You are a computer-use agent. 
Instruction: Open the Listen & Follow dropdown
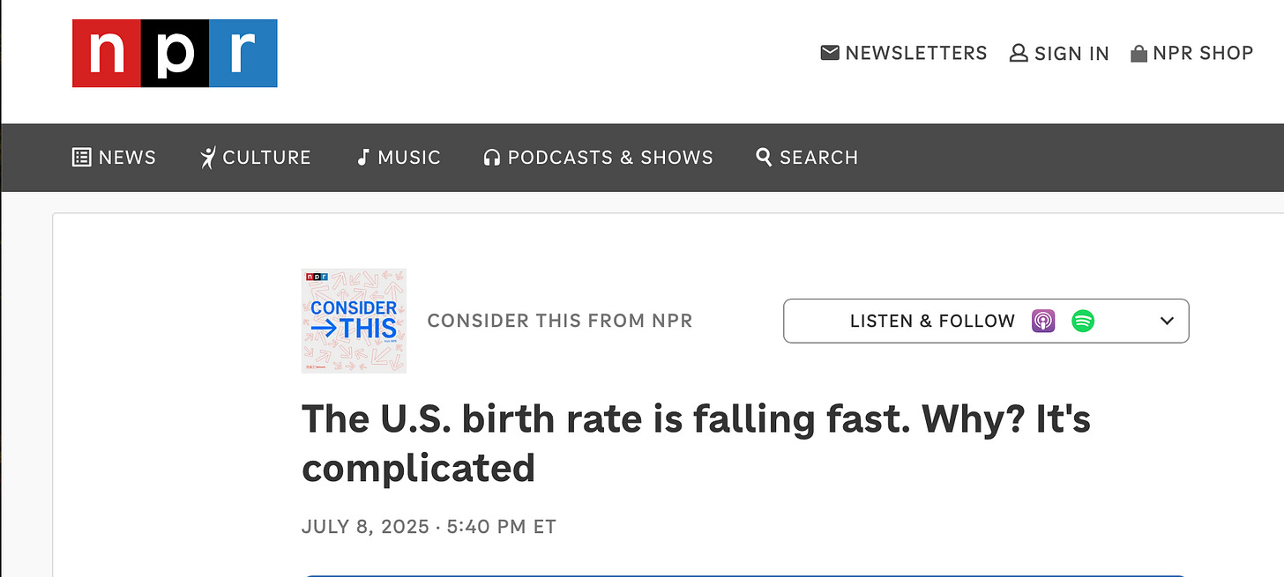point(986,321)
